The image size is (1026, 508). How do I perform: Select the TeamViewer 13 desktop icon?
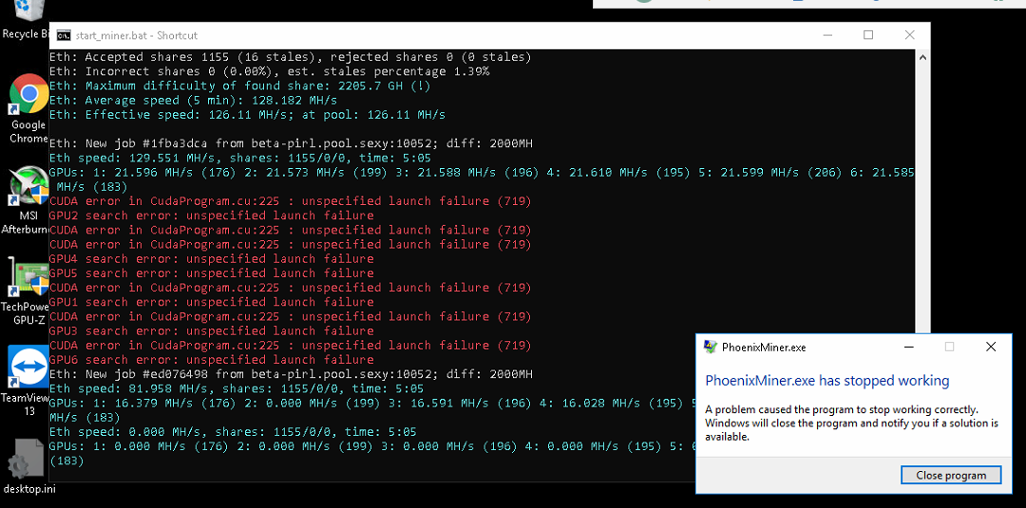click(x=27, y=381)
